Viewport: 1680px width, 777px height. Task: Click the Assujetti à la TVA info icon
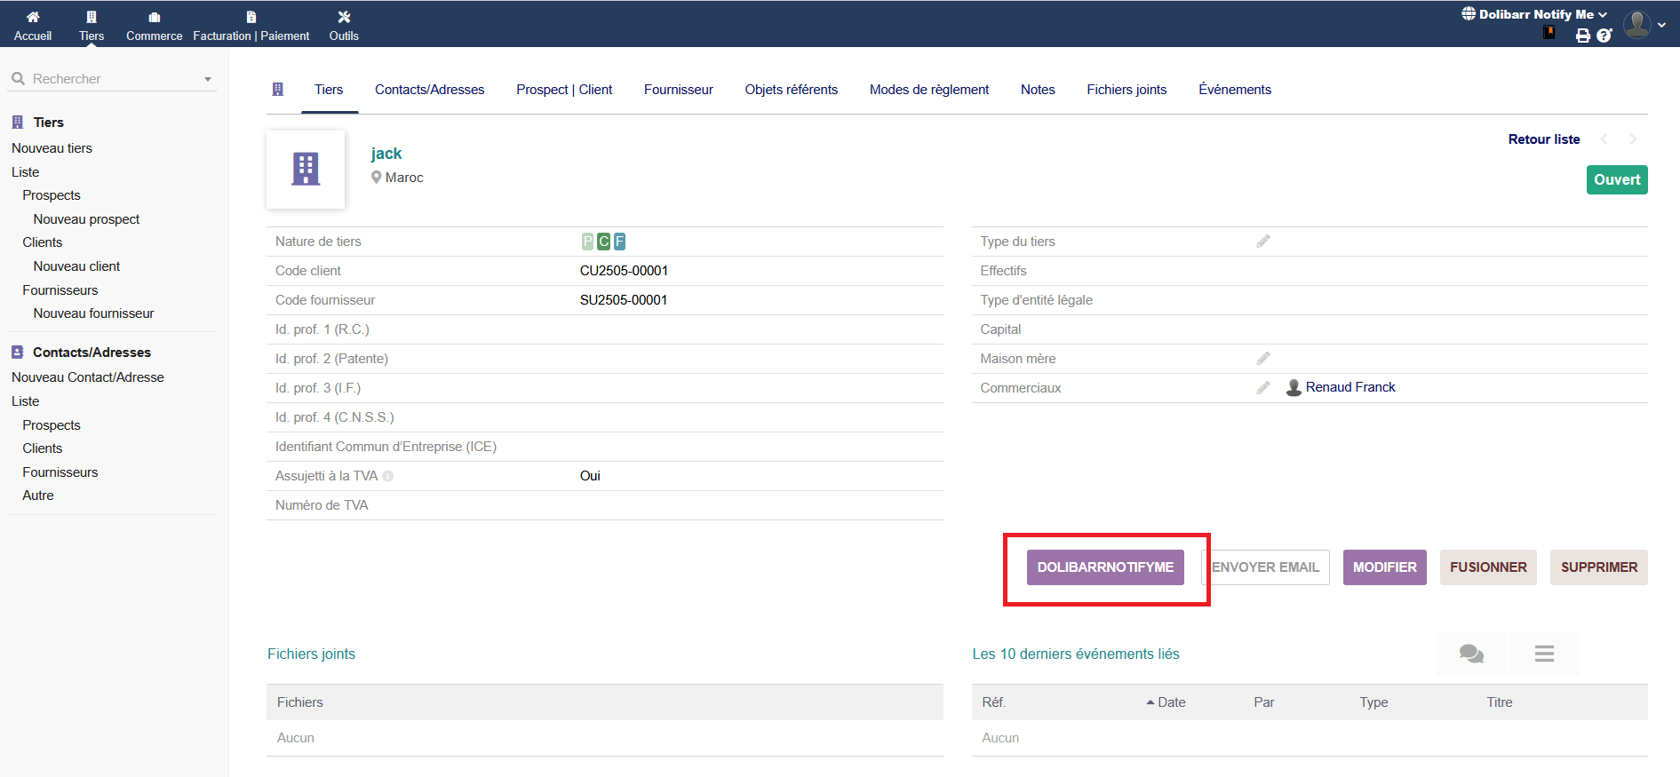pos(388,477)
